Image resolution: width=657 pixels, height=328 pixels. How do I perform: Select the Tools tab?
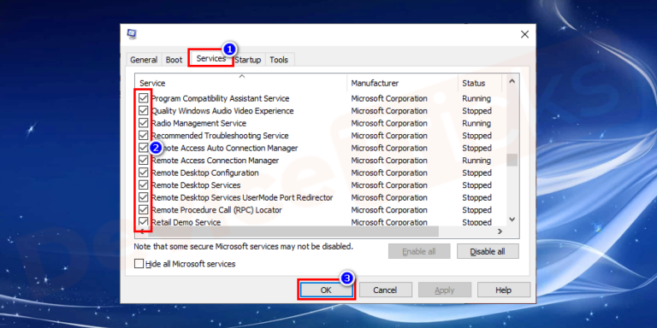pyautogui.click(x=279, y=60)
